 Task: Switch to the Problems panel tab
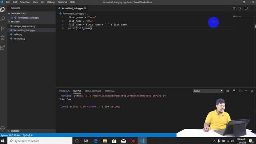click(64, 91)
